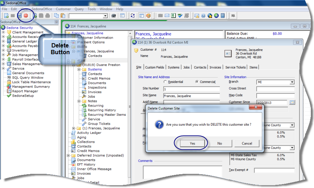Expand the Client Management tree node

point(3,32)
